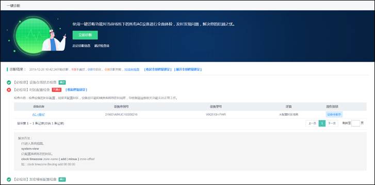375x185 pixels.
Task: Click the 设备序列号 column header
Action: pos(121,106)
